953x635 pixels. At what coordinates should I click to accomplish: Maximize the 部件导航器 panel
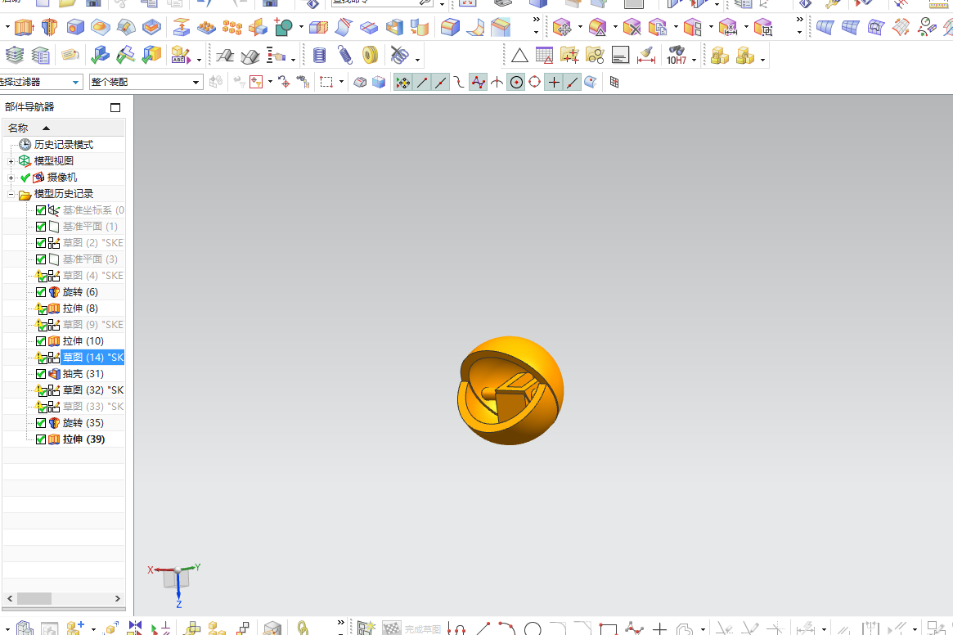point(115,108)
